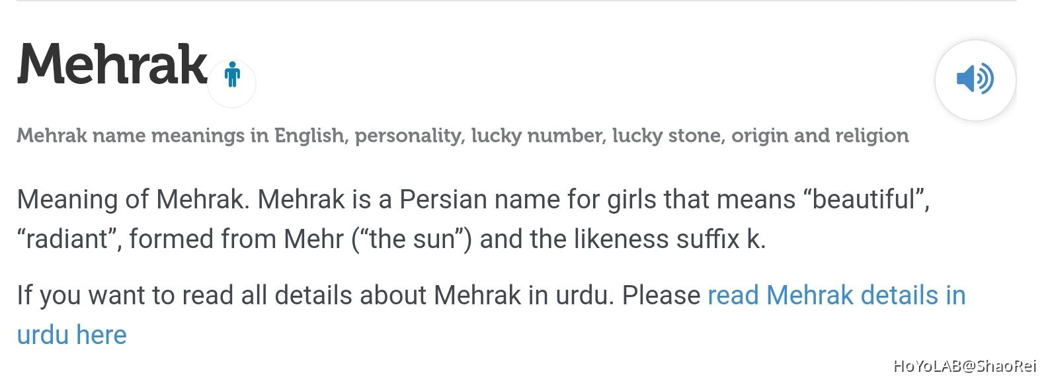This screenshot has height=389, width=1052.
Task: Click "the sun" inside the parentheses
Action: (412, 239)
